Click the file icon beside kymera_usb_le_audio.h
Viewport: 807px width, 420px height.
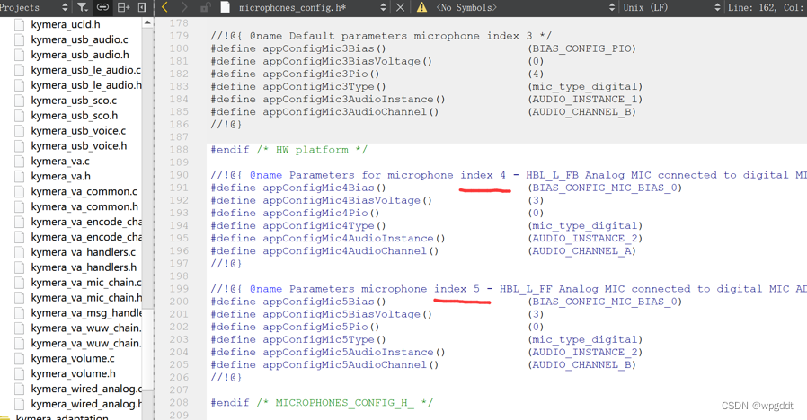pyautogui.click(x=20, y=85)
